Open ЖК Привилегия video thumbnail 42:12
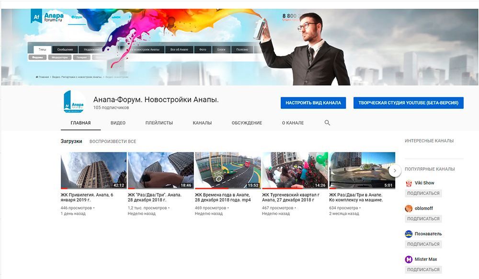 click(93, 170)
